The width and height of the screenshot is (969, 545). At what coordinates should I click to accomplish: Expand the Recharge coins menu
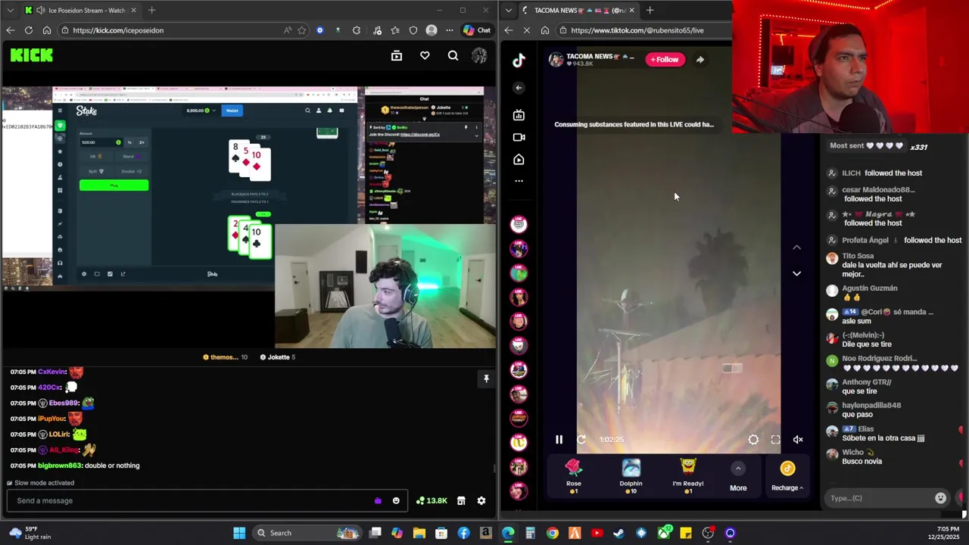pyautogui.click(x=787, y=478)
